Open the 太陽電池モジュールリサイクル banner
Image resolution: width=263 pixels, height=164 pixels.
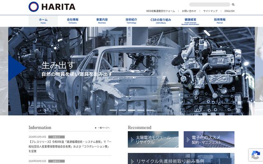153,139
